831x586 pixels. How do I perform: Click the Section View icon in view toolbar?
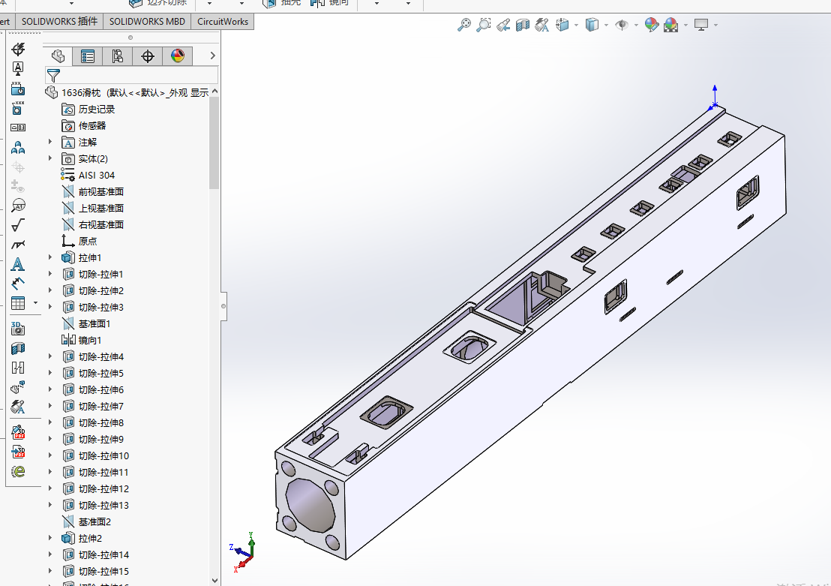523,25
